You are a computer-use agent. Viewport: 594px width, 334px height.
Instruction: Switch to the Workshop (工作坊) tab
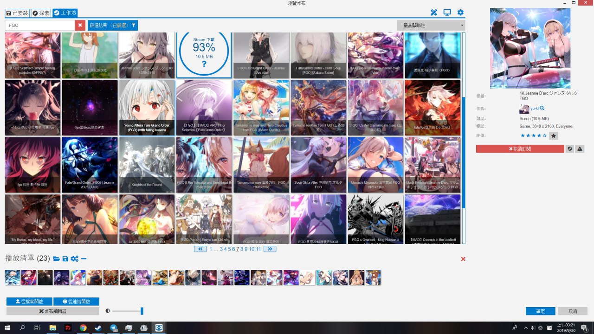tap(65, 13)
